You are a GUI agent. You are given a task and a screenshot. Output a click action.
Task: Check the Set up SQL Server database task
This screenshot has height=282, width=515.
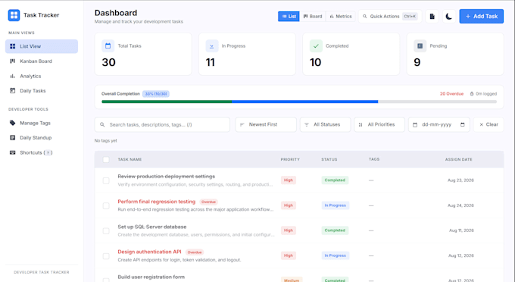coord(106,230)
